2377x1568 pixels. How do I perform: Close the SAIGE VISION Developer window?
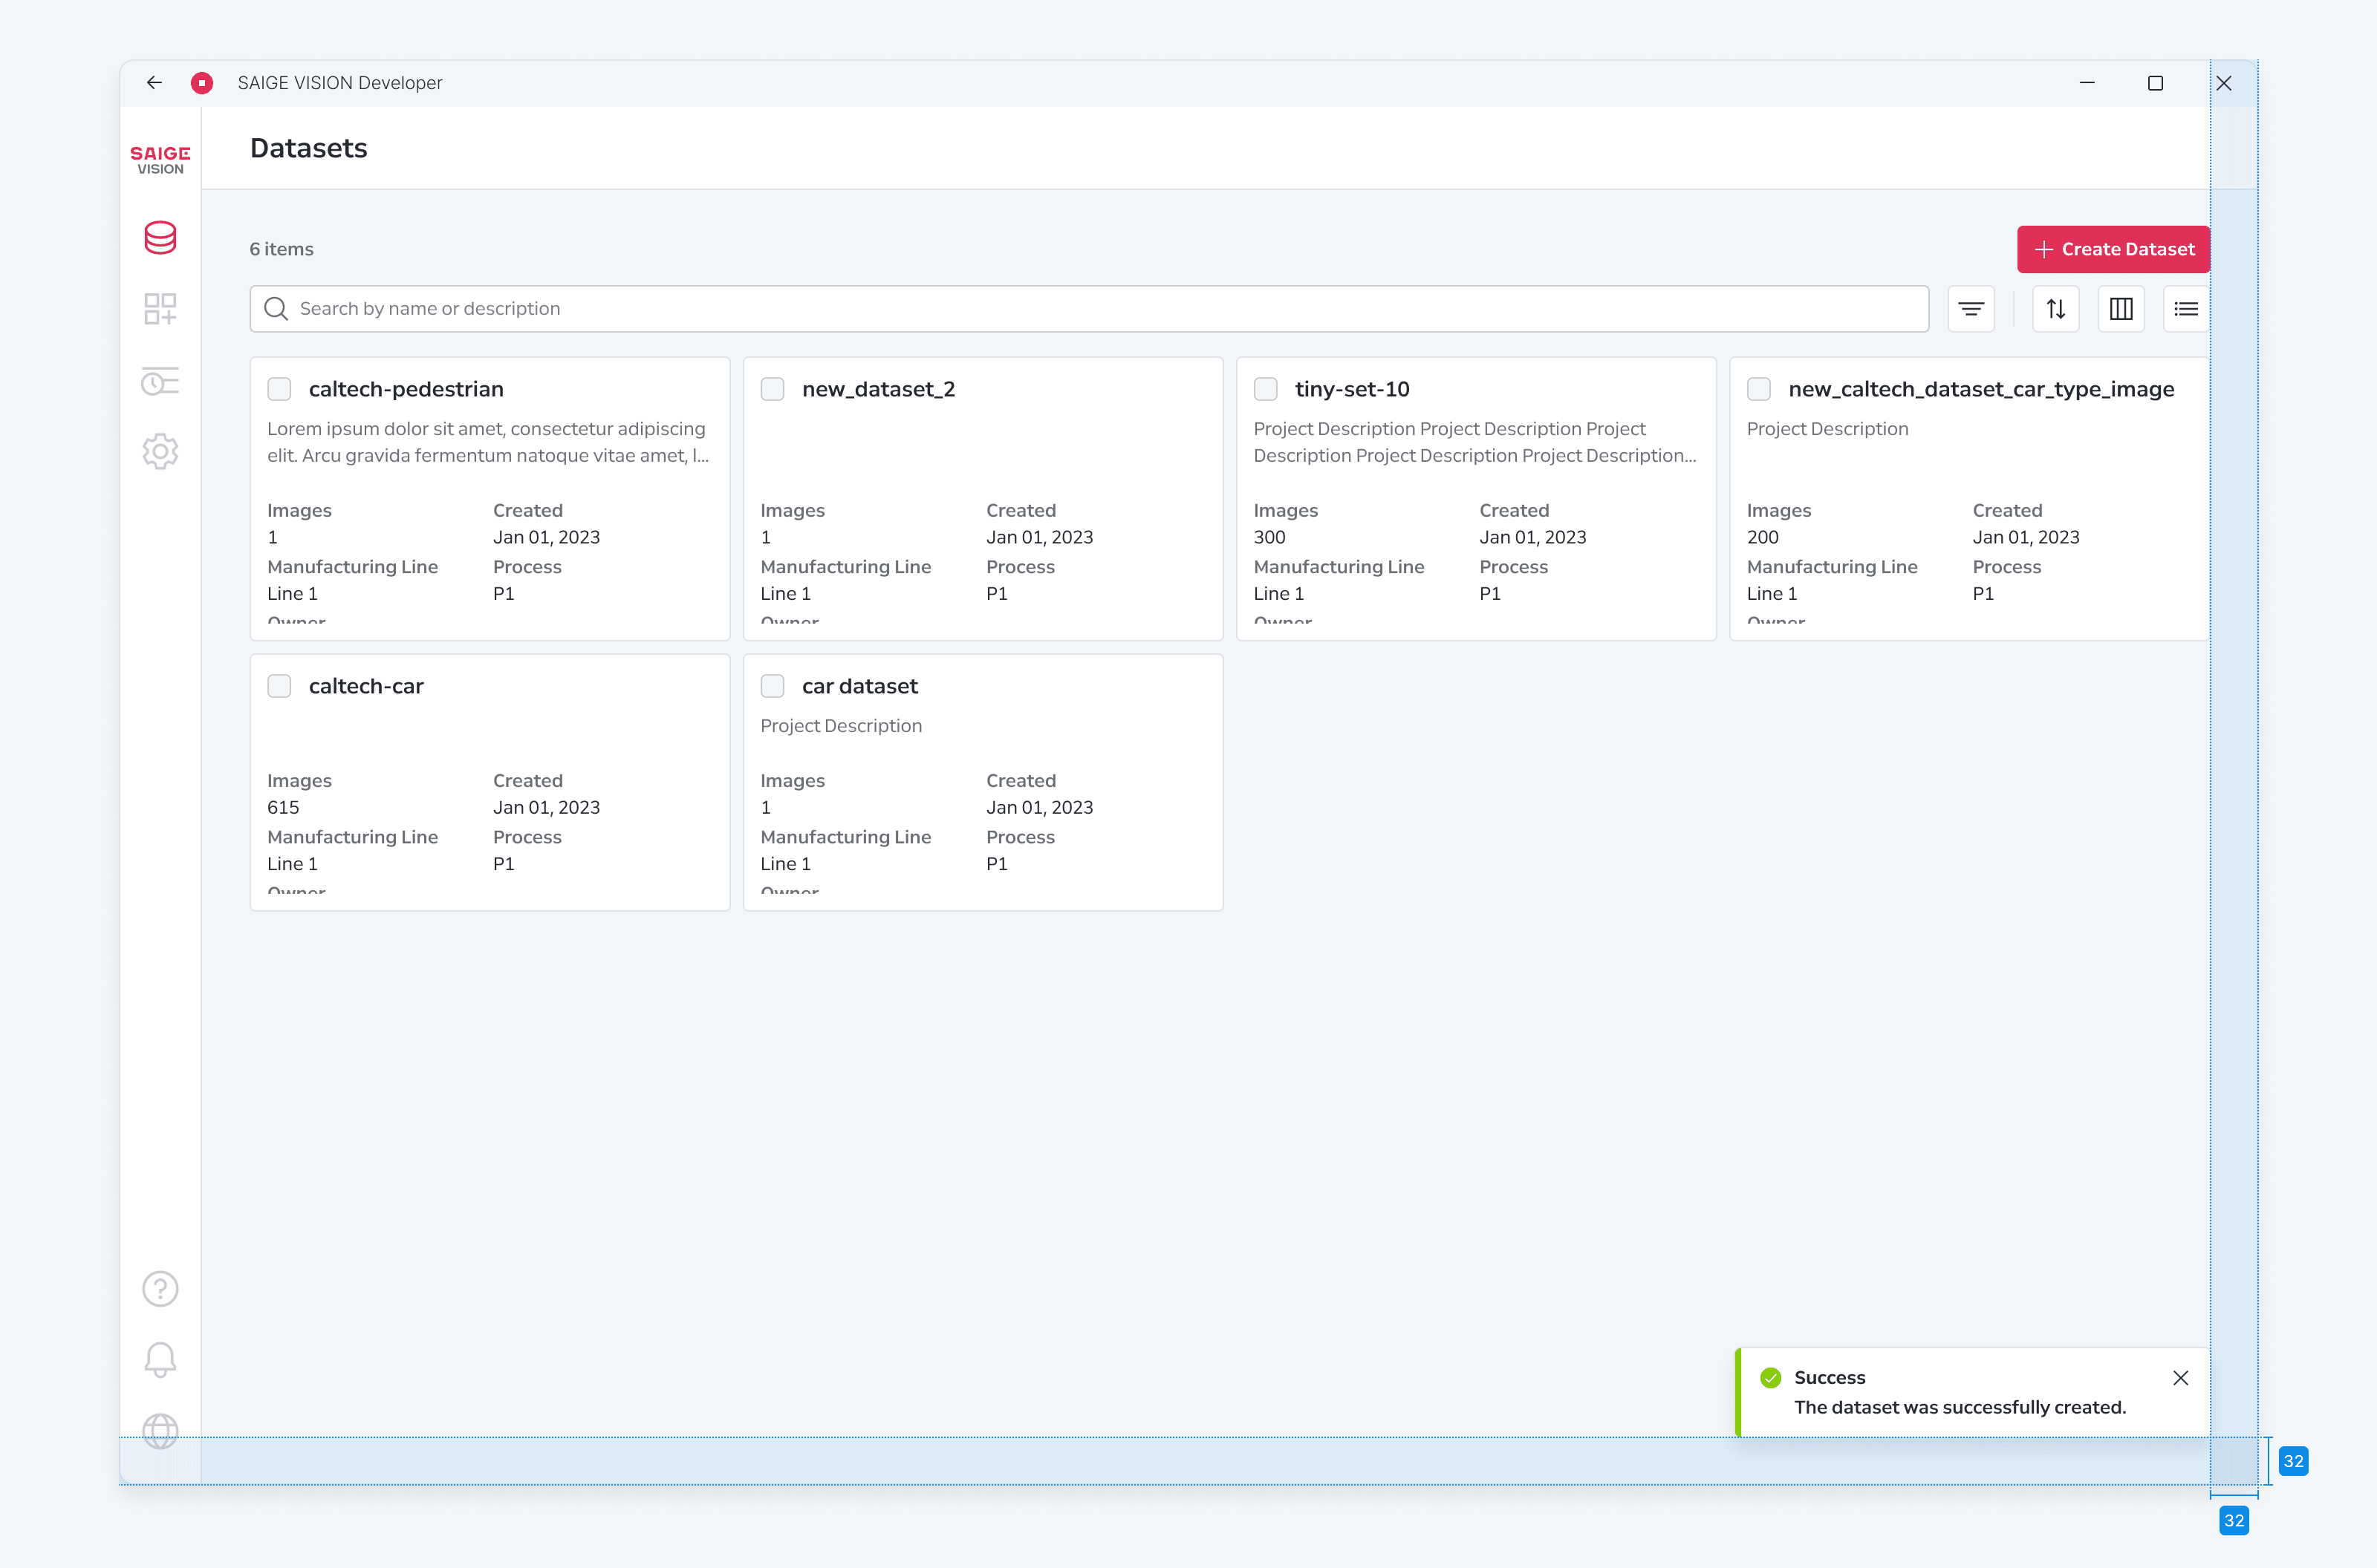[2224, 83]
